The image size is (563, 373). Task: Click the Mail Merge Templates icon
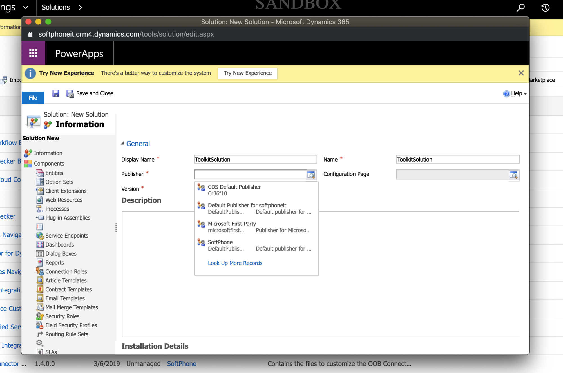click(40, 307)
